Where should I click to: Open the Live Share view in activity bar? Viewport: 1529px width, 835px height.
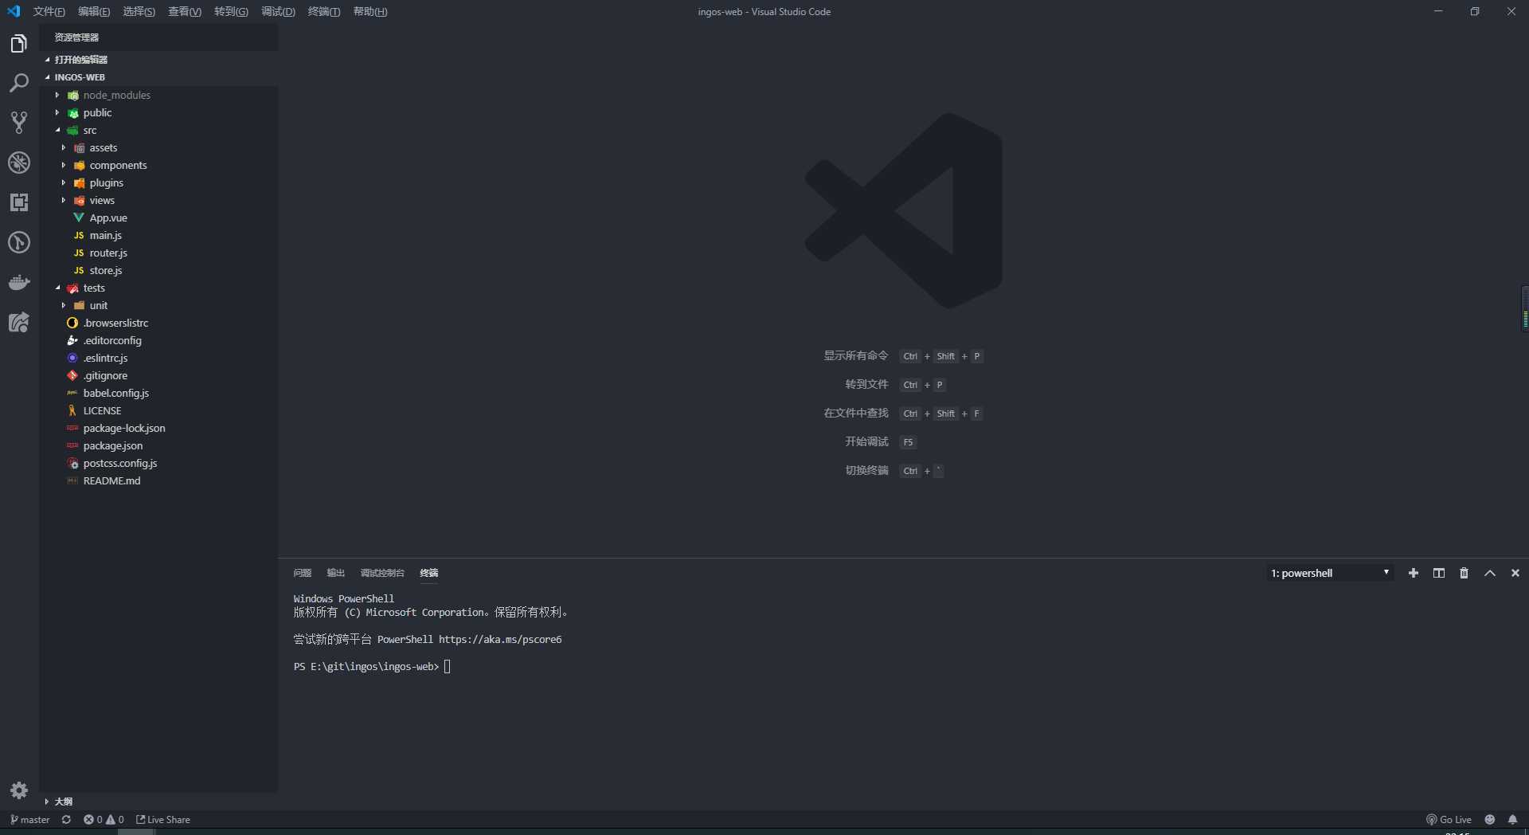pos(19,322)
